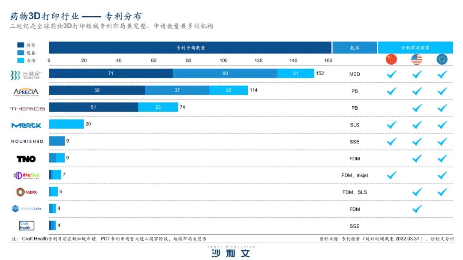Click the Nourished bar totaling 9

pyautogui.click(x=57, y=141)
